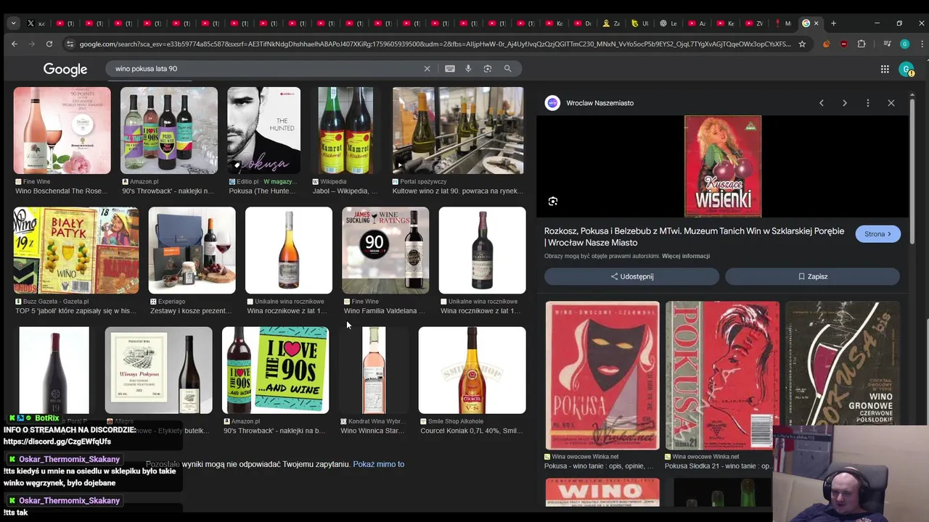Open the 'Rozkosz, Pokusa i Belzebub' title link

tap(694, 236)
